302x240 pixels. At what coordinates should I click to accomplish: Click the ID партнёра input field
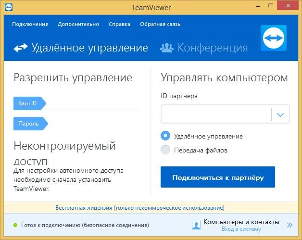coord(216,114)
